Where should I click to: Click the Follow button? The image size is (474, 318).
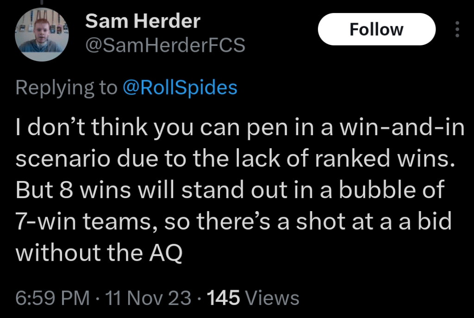(376, 30)
